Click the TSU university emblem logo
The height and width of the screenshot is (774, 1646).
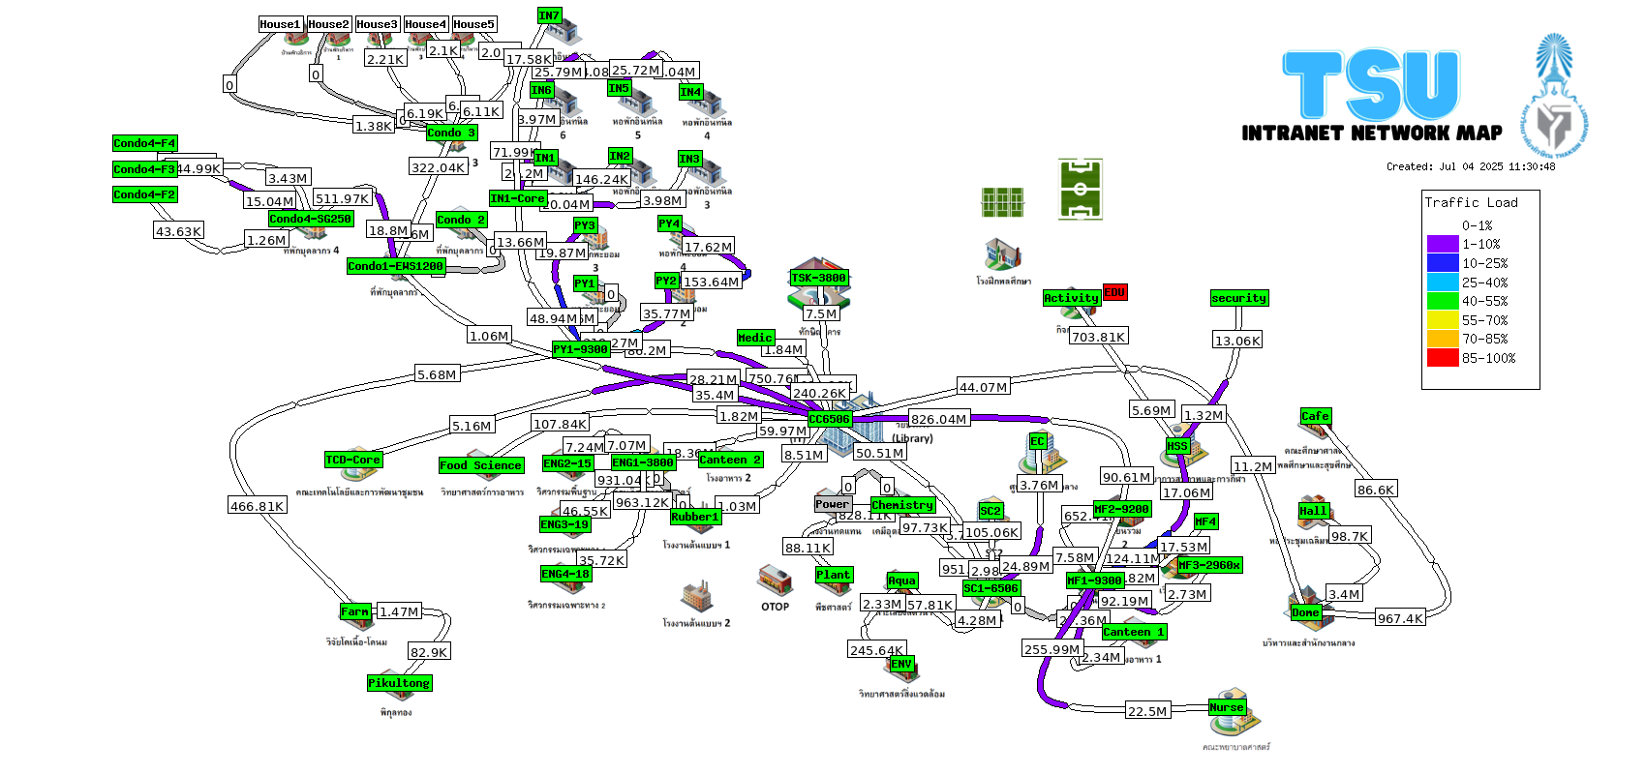tap(1555, 95)
